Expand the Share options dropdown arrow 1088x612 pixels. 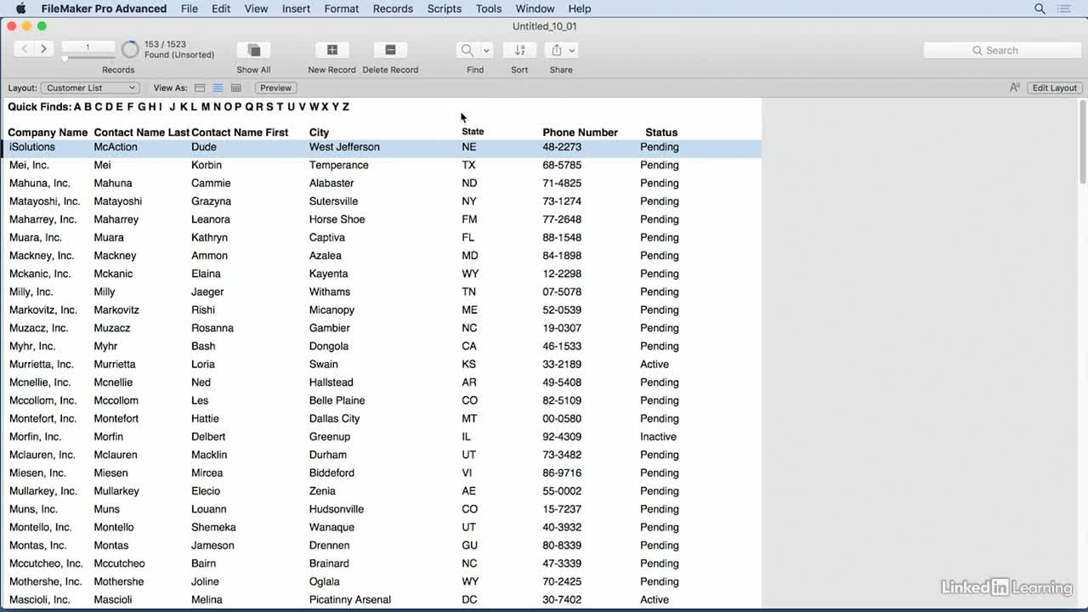(572, 50)
